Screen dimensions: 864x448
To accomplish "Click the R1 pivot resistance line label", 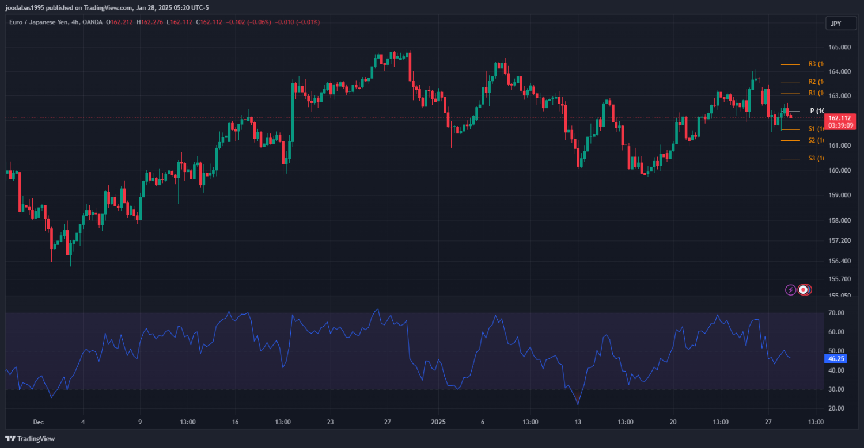I will click(816, 93).
